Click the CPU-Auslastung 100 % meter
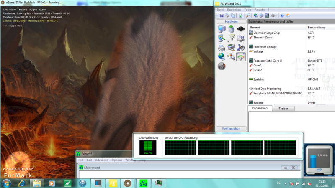The height and width of the screenshot is (188, 335). (x=148, y=147)
